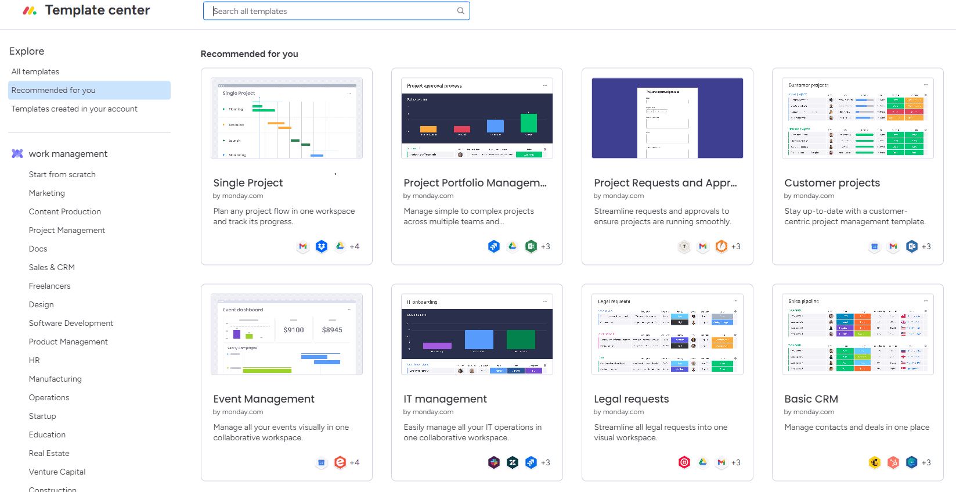
Task: Click the HubSpot icon on Basic CRM card
Action: coord(893,462)
